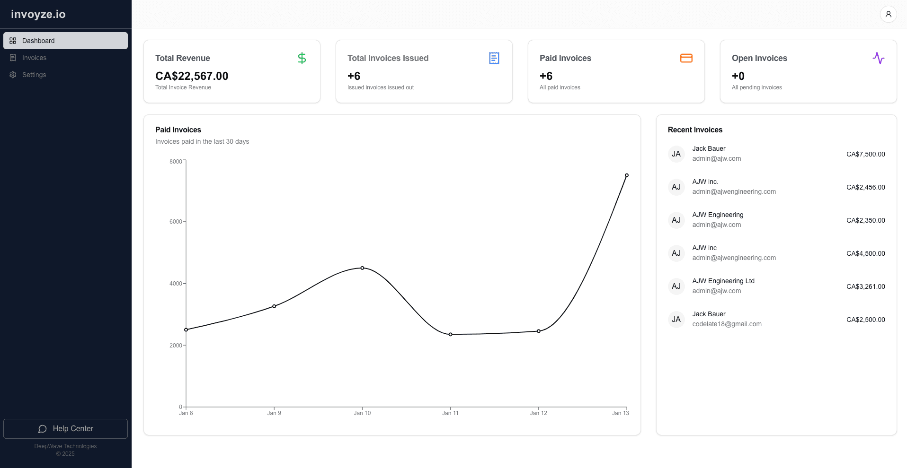
Task: Click the Total Revenue card
Action: [232, 71]
